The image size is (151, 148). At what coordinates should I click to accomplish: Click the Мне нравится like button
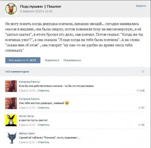click(23, 60)
